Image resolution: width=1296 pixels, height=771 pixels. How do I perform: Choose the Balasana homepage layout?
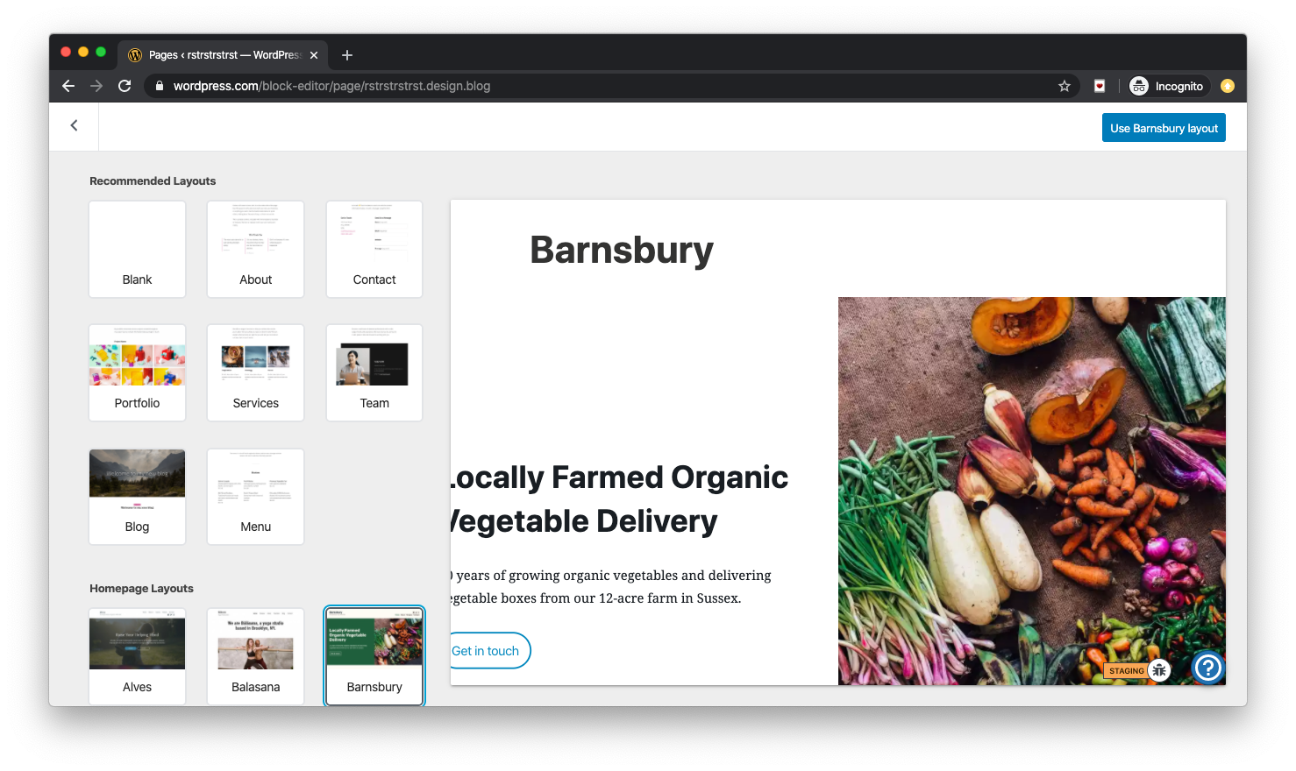[x=255, y=656]
